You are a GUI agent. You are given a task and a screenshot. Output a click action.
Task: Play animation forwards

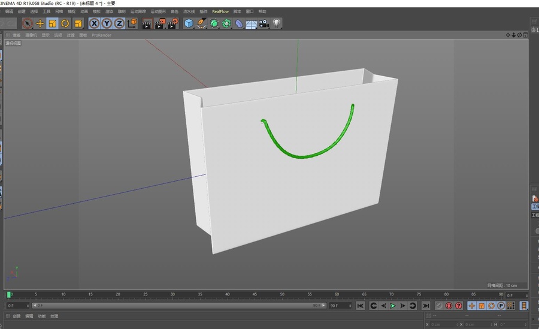pos(393,306)
